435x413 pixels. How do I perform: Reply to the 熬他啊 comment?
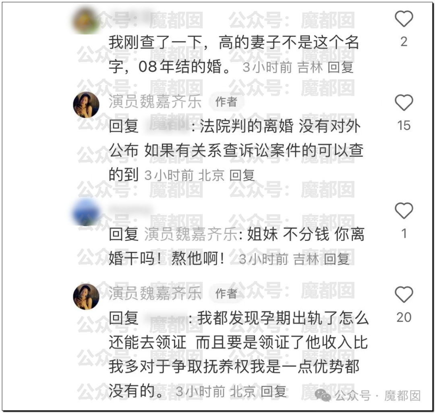[336, 260]
